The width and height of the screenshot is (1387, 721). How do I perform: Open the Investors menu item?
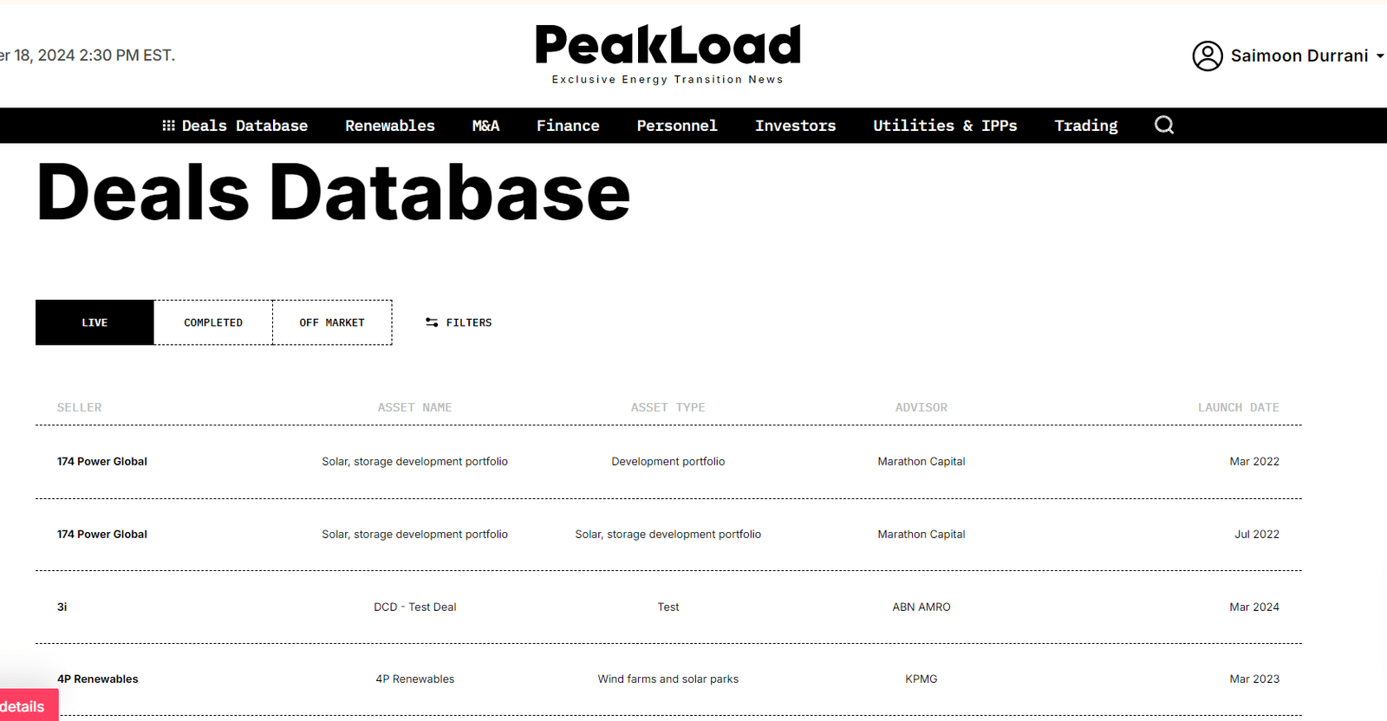click(x=795, y=126)
